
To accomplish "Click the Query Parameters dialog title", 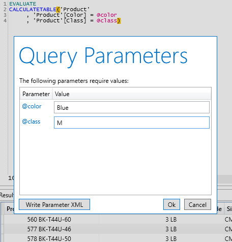I will point(103,56).
